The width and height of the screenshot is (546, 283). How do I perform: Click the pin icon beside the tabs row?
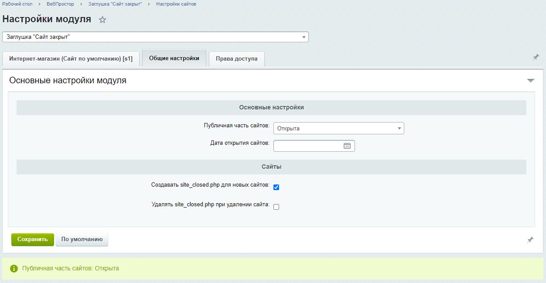point(536,57)
